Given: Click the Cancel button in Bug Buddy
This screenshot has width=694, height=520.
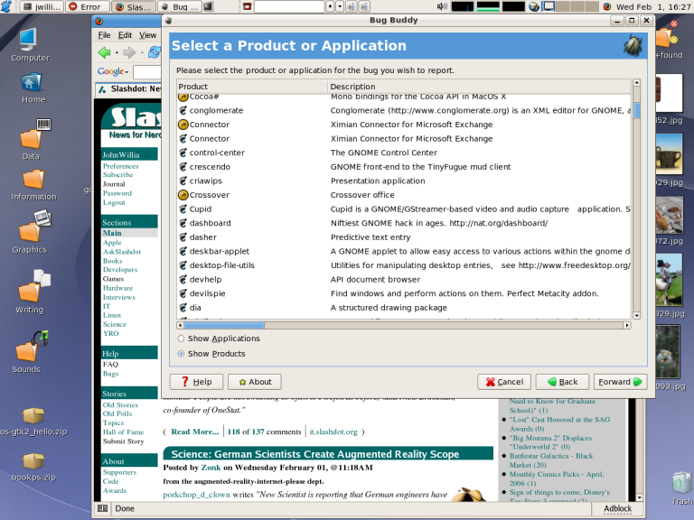Looking at the screenshot, I should 504,382.
